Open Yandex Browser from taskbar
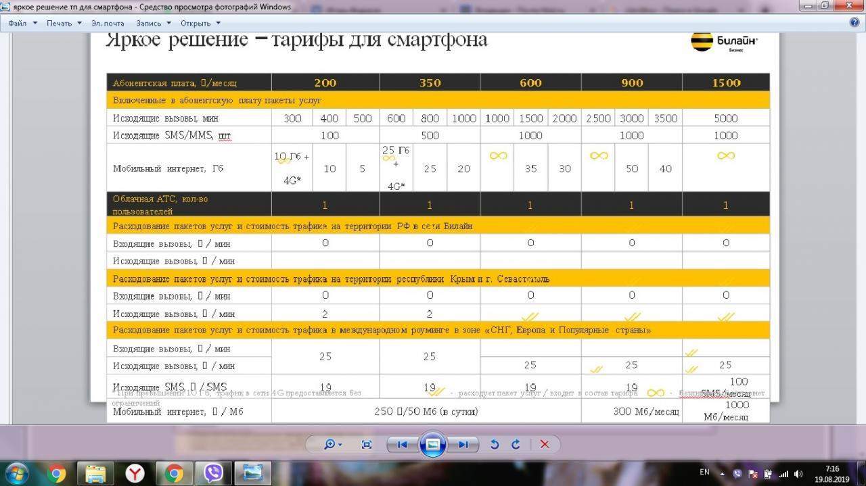 tap(135, 473)
